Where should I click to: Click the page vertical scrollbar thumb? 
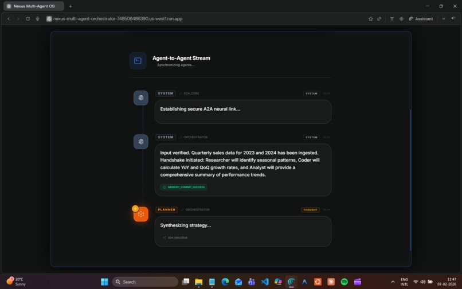410,180
